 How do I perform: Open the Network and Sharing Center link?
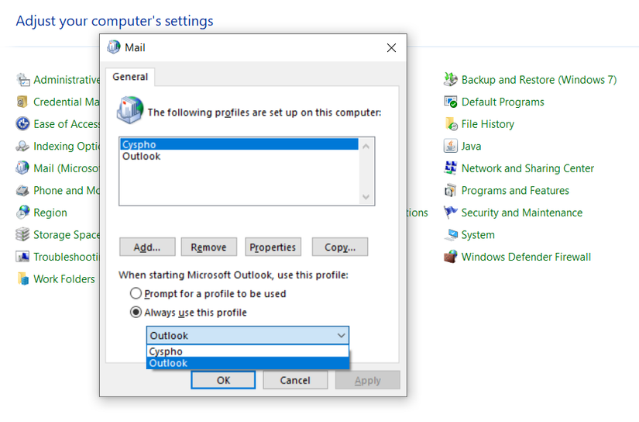pyautogui.click(x=527, y=168)
